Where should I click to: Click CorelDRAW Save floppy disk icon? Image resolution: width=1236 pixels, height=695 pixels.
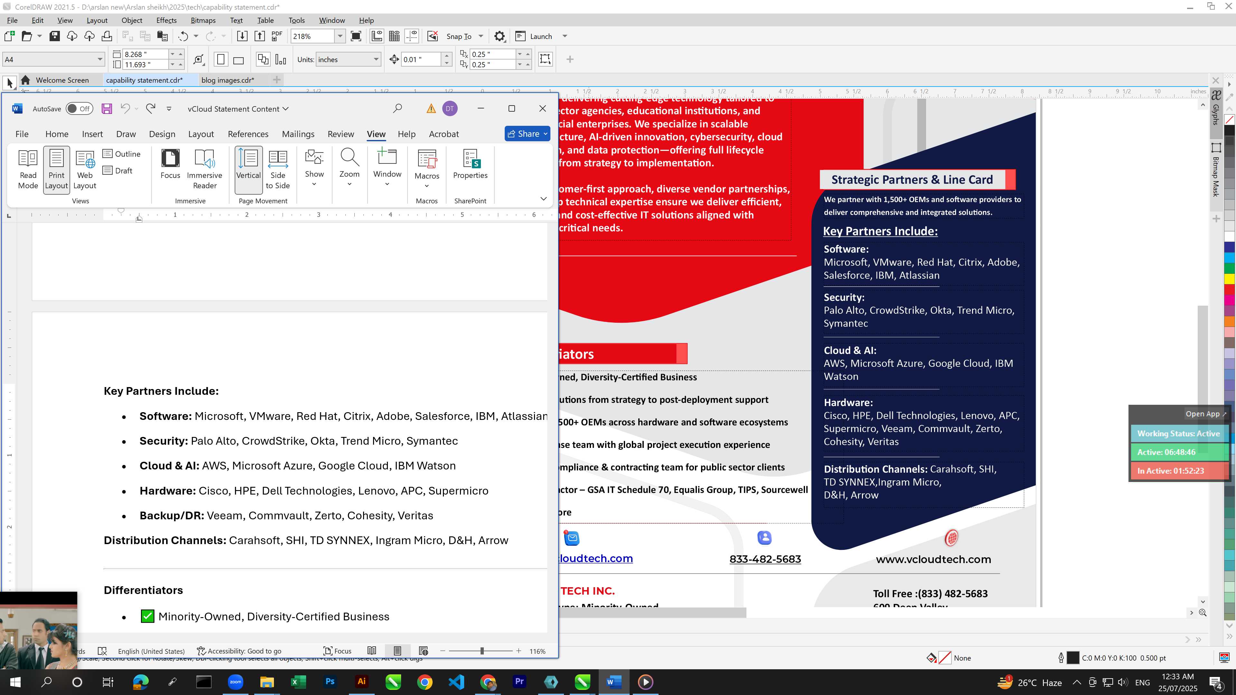(x=55, y=36)
